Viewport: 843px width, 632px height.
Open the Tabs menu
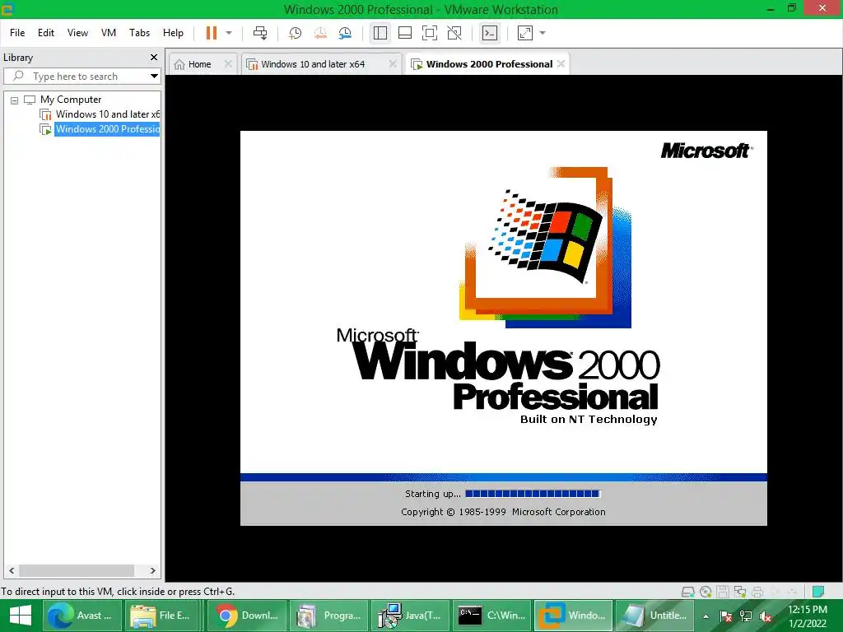click(x=139, y=33)
